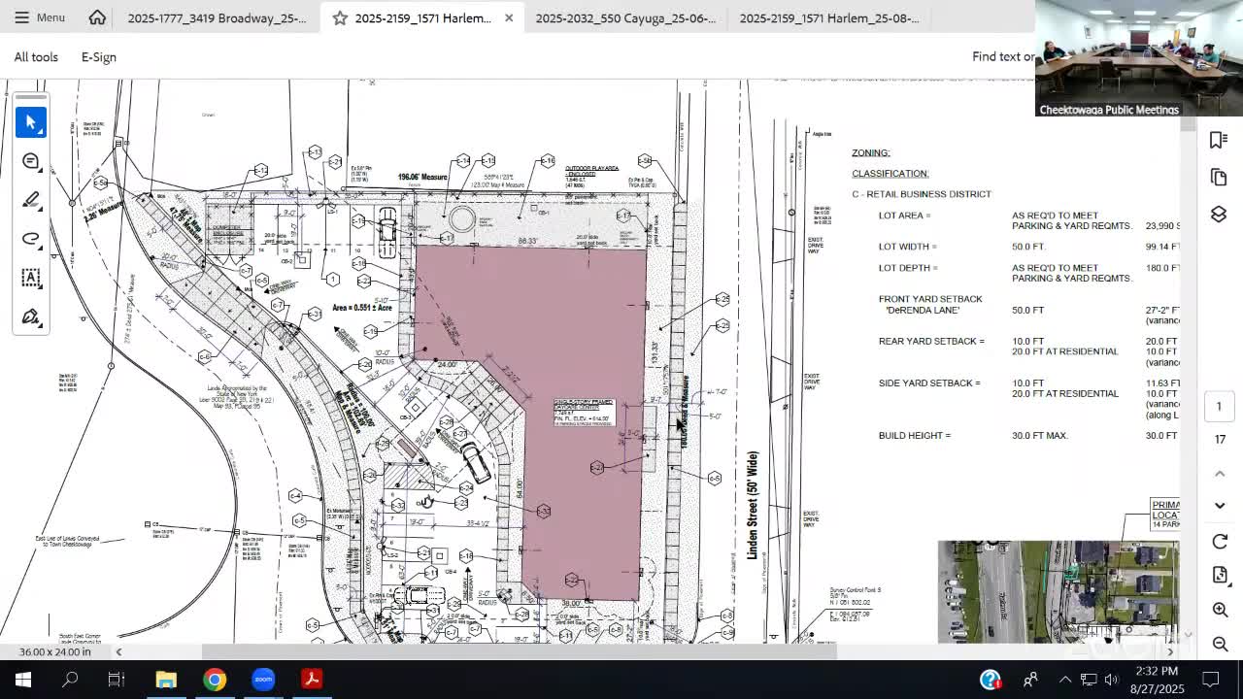The image size is (1243, 699).
Task: Go to next page with down chevron
Action: pyautogui.click(x=1220, y=505)
